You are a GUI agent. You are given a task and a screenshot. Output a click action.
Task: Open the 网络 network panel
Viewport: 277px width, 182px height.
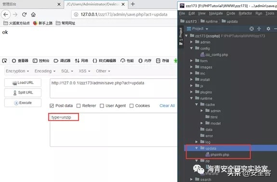tap(81, 61)
